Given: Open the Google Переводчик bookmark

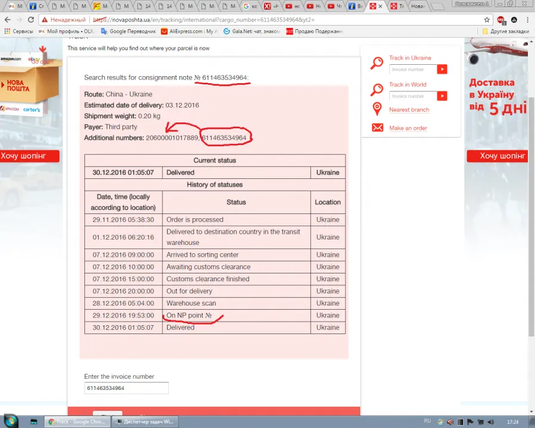Looking at the screenshot, I should click(128, 31).
